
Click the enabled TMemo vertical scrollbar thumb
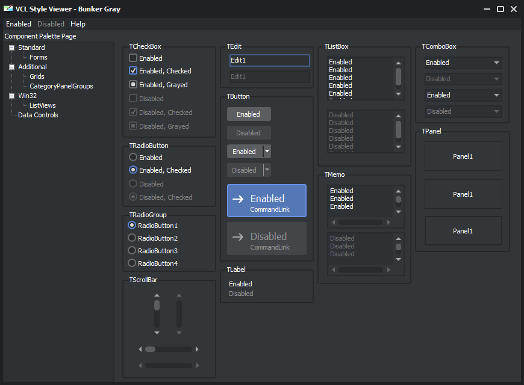coord(398,200)
